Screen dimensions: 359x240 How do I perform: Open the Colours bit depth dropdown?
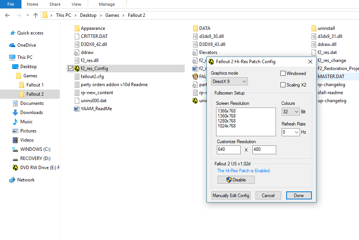[290, 112]
